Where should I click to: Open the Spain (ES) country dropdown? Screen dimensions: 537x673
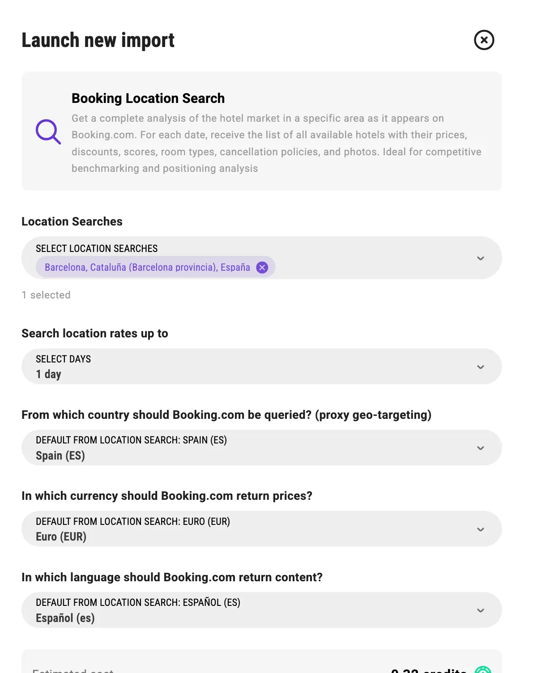pos(262,448)
